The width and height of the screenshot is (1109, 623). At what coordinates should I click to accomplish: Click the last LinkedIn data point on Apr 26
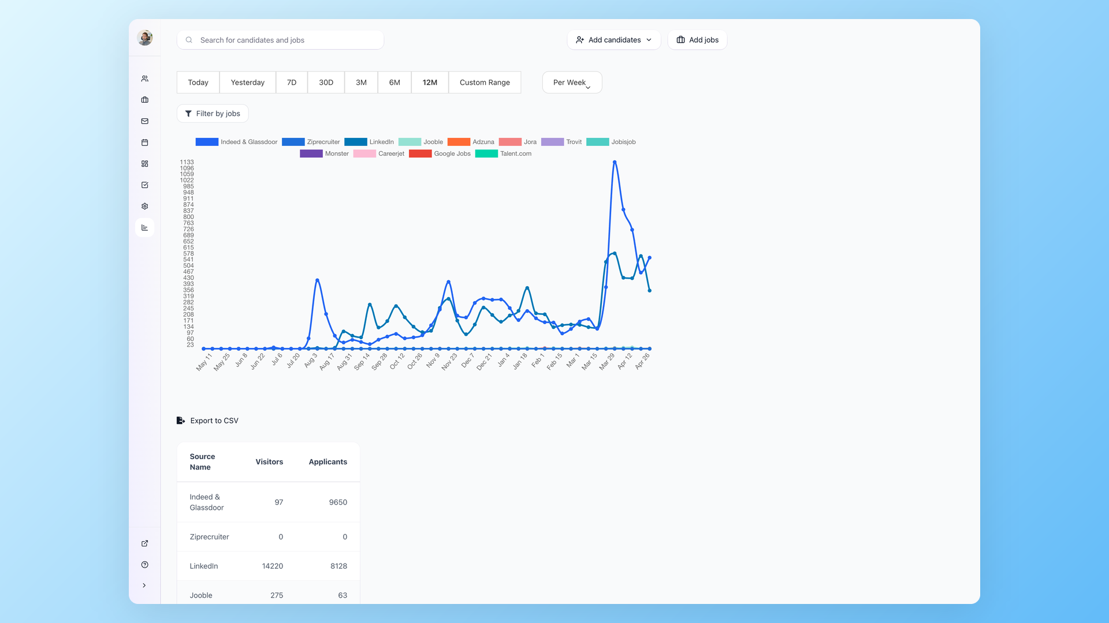(650, 291)
